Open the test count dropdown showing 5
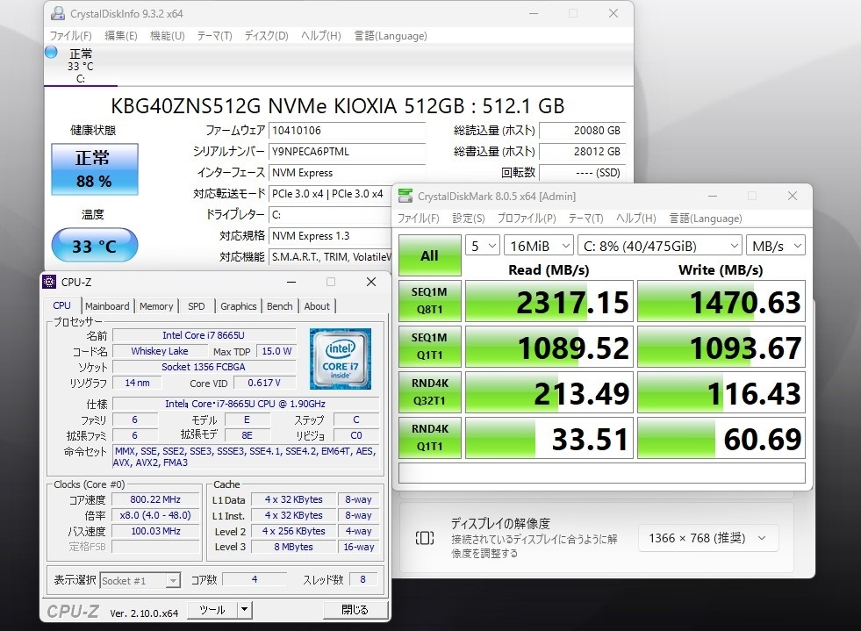 (483, 246)
